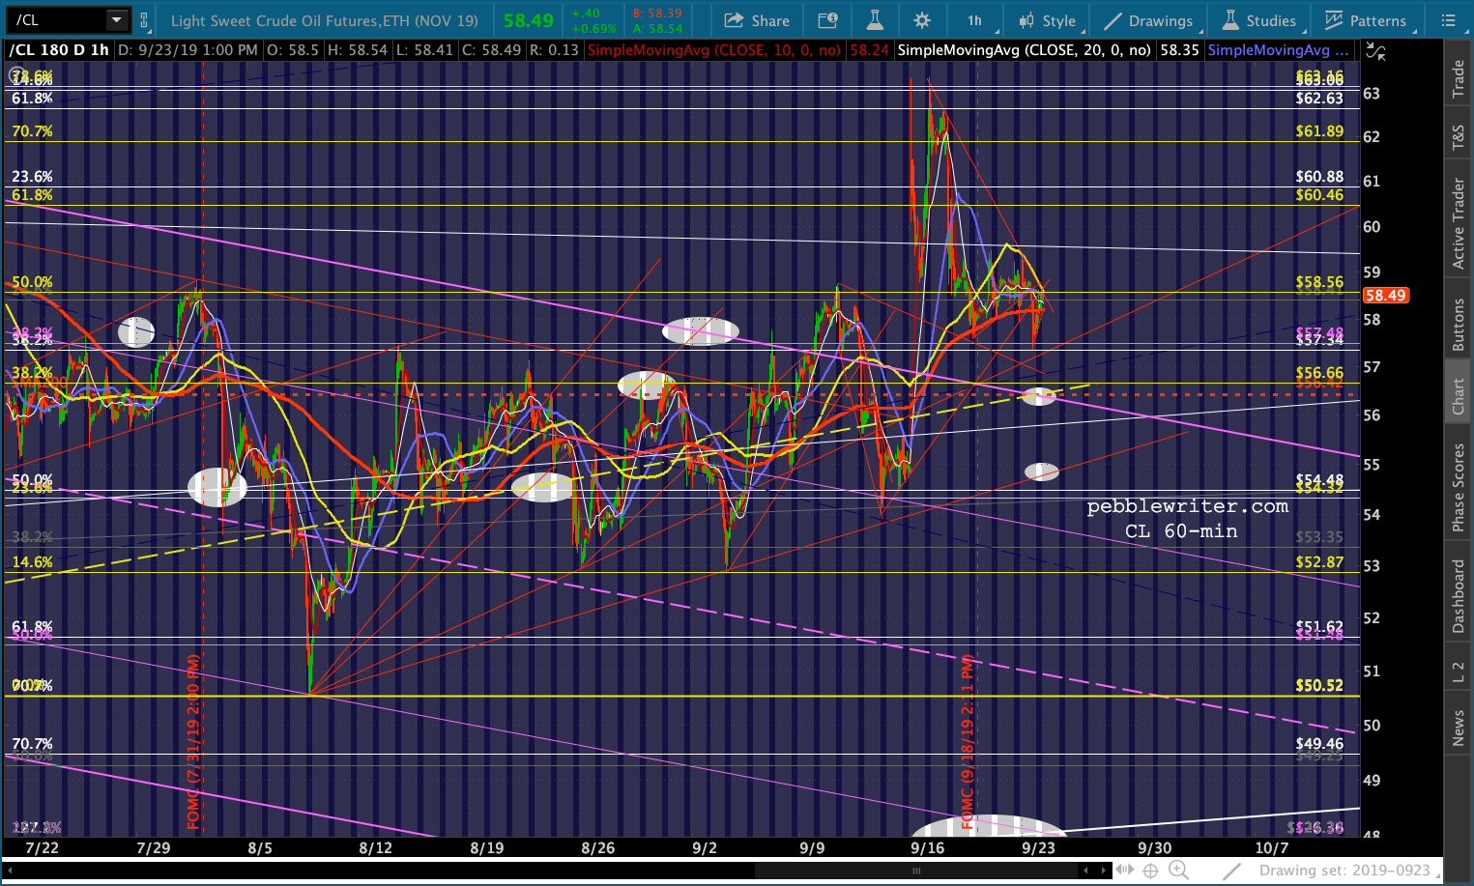Switch to the Trade sidebar tab
The image size is (1474, 886).
(1459, 79)
